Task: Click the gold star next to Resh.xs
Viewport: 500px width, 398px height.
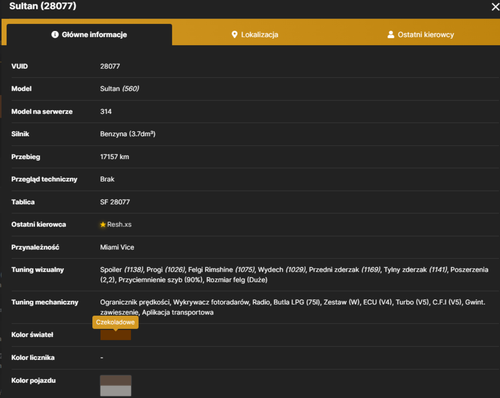Action: [103, 224]
